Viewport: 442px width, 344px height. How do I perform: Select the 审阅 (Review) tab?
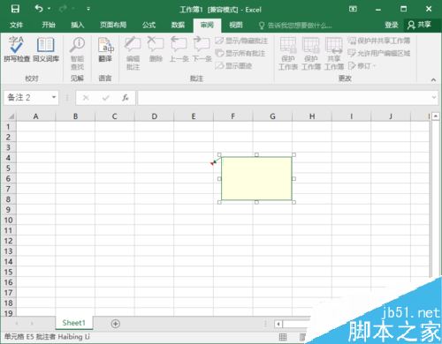[x=207, y=25]
